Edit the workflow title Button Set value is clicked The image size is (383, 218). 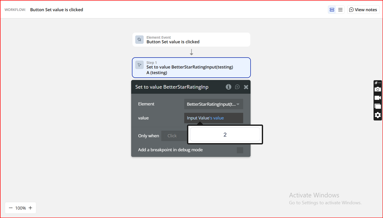(x=57, y=10)
